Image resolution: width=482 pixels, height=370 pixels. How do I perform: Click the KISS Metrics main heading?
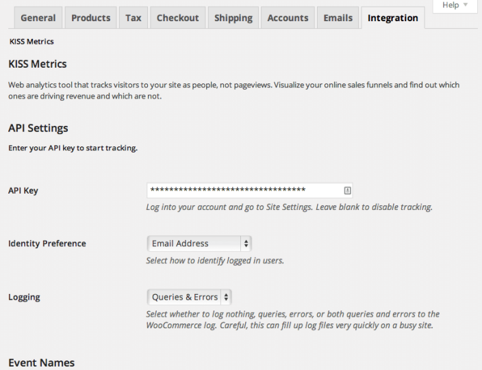tap(38, 64)
